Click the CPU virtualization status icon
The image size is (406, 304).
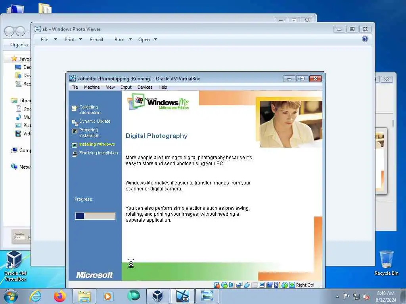point(277,285)
